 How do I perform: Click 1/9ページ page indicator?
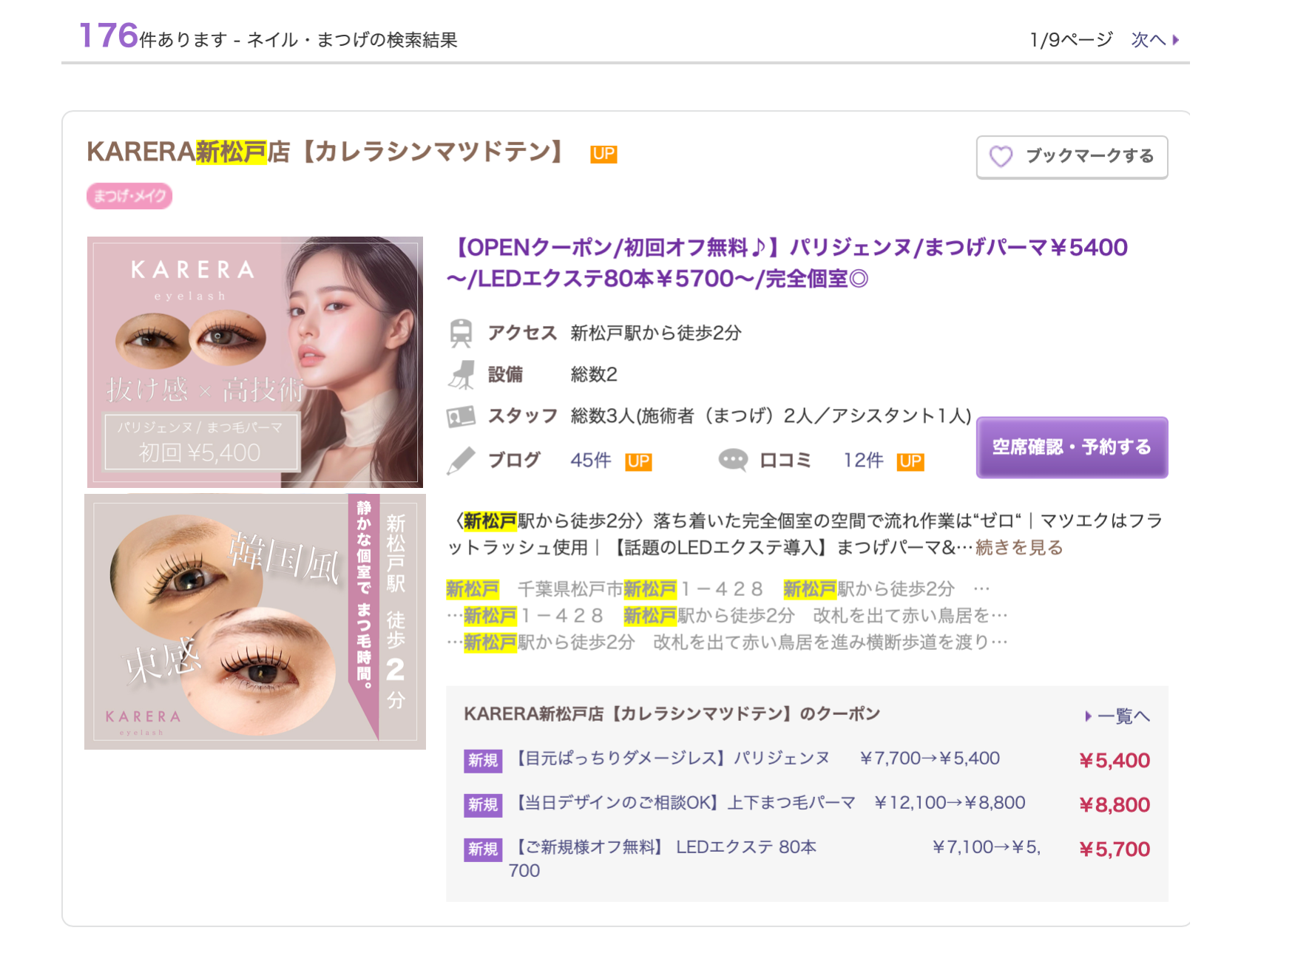coord(1072,39)
